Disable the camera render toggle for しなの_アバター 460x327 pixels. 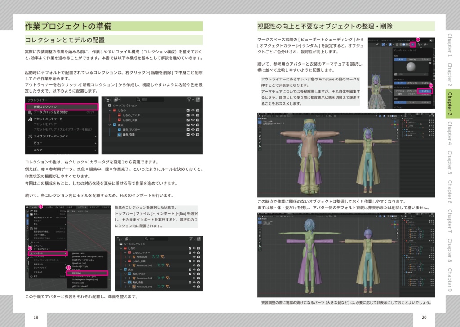point(198,115)
